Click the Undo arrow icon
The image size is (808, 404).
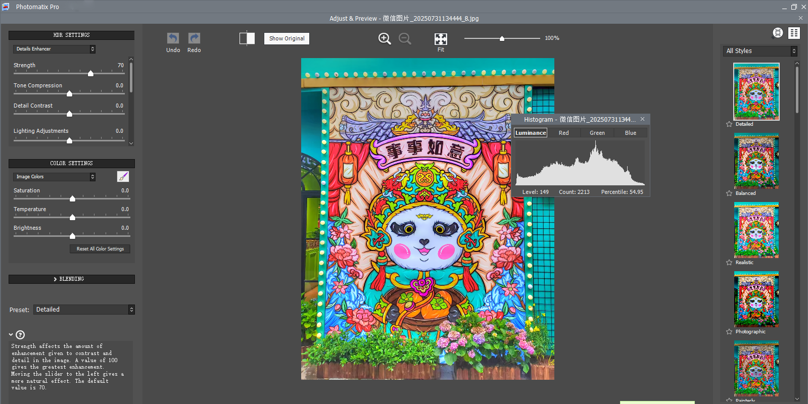[x=173, y=38]
